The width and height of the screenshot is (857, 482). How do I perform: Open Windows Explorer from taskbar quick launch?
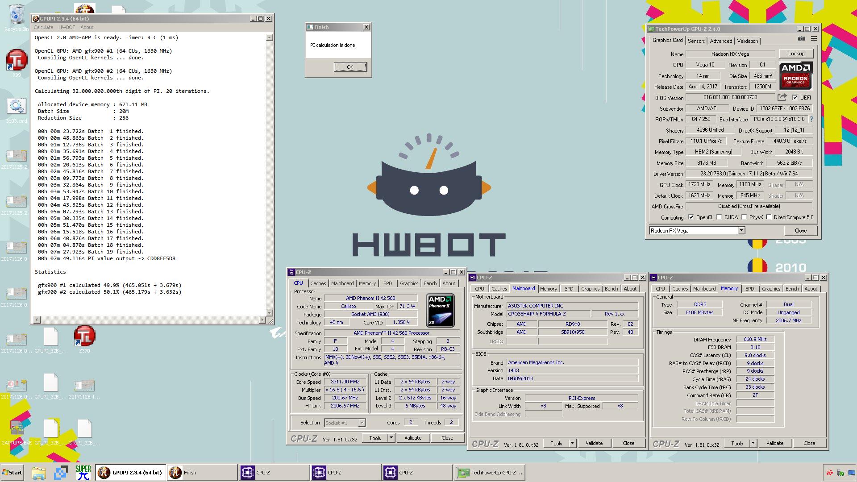(x=39, y=473)
